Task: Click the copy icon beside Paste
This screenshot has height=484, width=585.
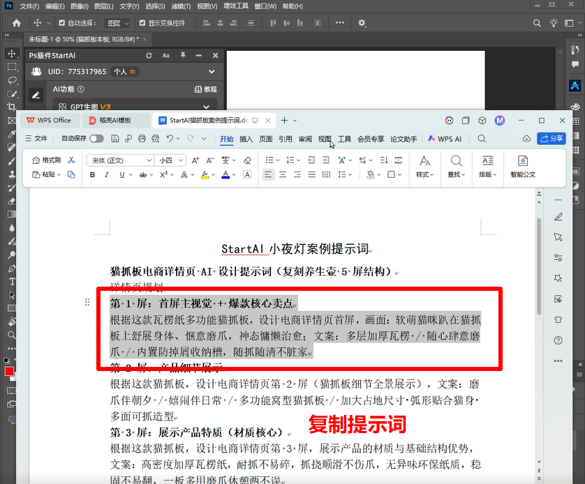Action: coord(71,175)
